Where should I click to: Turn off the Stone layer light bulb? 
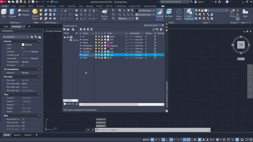pos(96,43)
